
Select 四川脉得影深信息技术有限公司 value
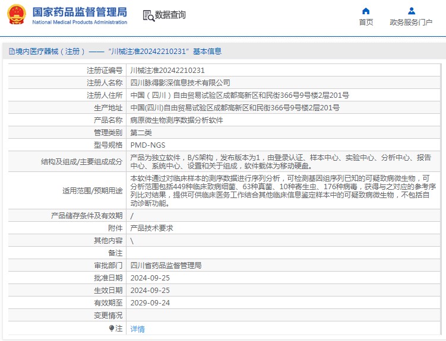point(180,82)
